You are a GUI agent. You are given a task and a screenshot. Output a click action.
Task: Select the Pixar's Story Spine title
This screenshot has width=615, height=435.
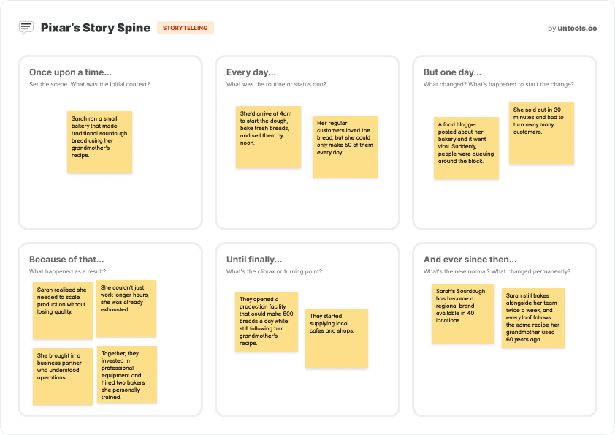[95, 28]
